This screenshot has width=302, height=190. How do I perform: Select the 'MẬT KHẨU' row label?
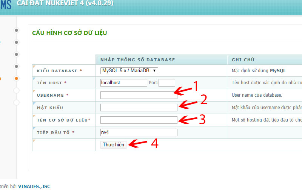pos(50,108)
